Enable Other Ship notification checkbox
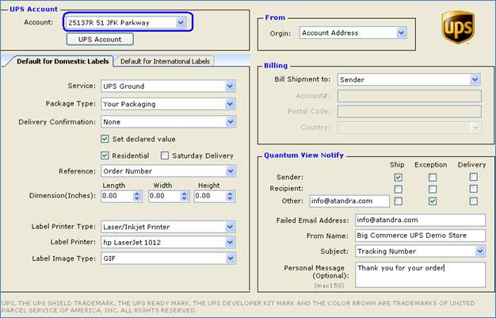496x318 pixels. coord(399,201)
